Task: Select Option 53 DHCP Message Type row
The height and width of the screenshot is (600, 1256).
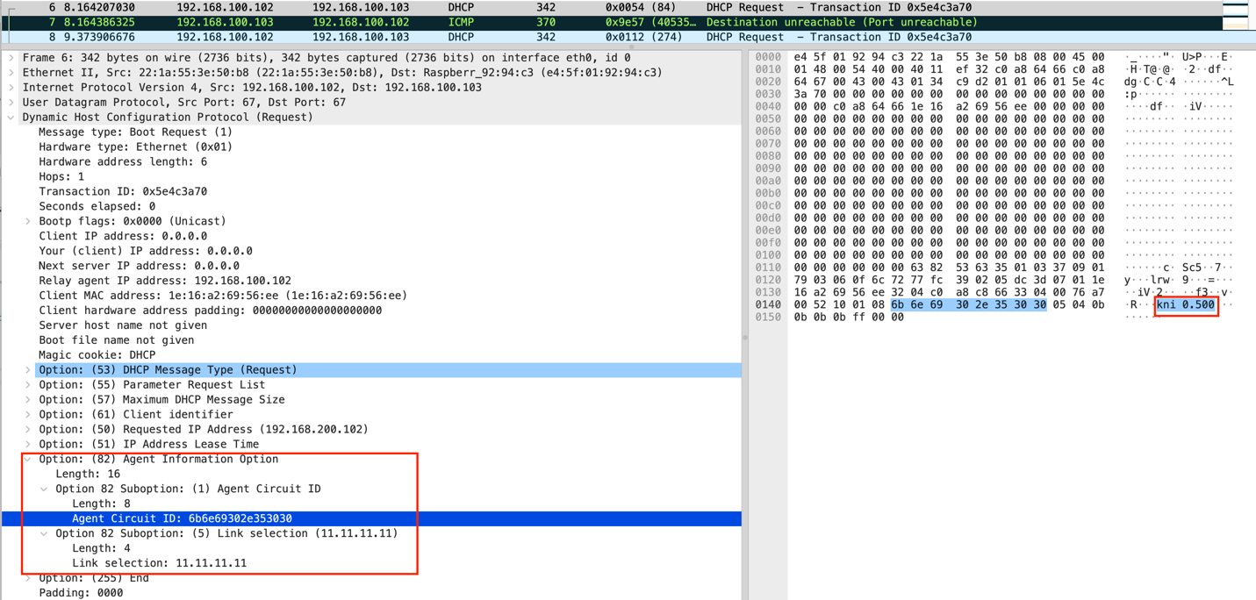Action: [168, 370]
